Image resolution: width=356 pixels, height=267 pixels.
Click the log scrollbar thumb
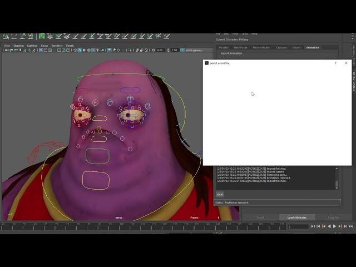coord(337,184)
